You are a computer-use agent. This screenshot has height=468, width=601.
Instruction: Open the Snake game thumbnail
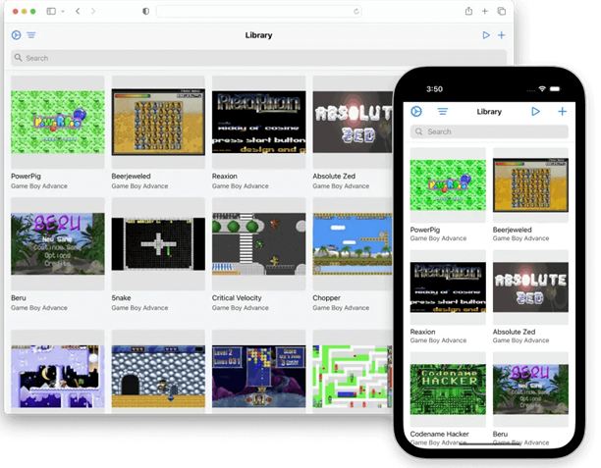[158, 244]
